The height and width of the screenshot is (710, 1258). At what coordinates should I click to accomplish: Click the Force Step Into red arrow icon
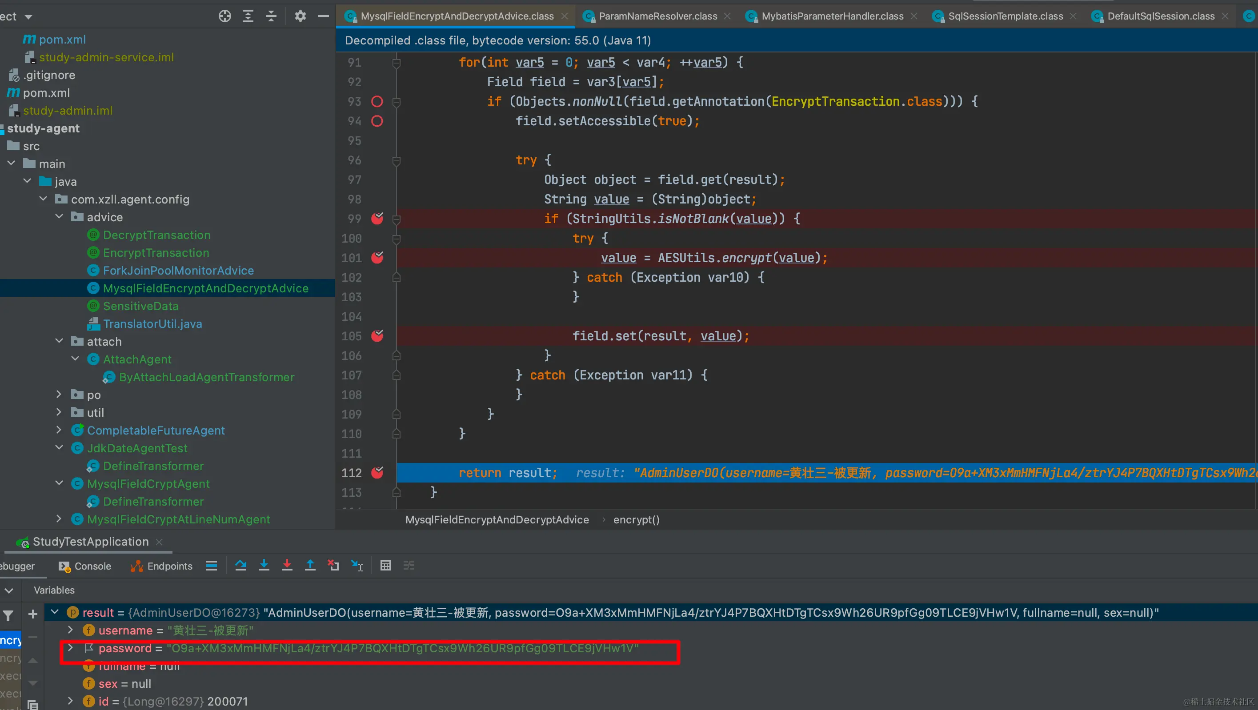[x=287, y=566]
